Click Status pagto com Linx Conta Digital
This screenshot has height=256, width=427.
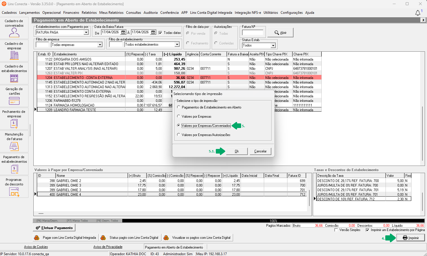click(x=130, y=238)
